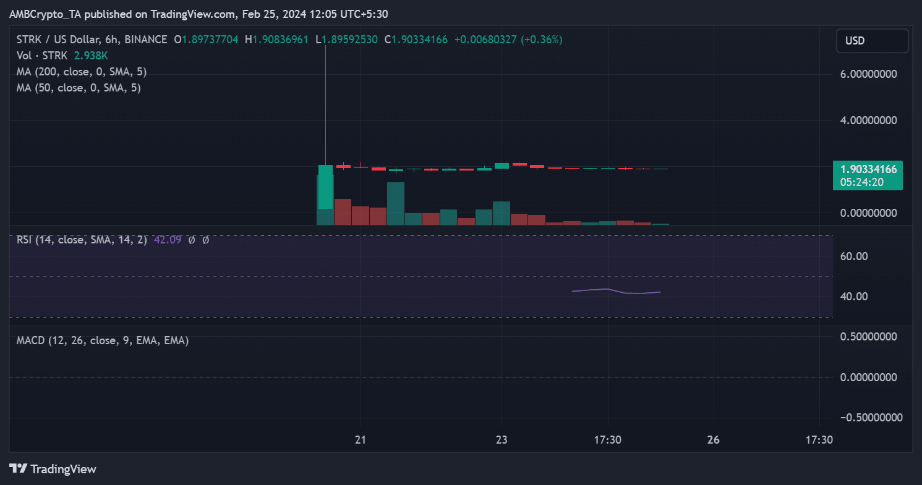
Task: Click the RSI value 42.09
Action: 167,240
